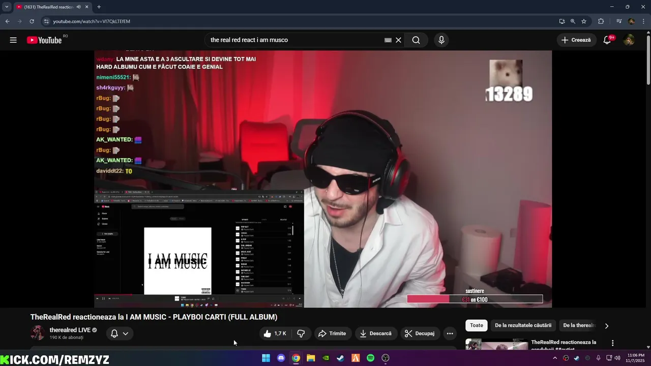Open the media controls icon in Chrome
The height and width of the screenshot is (366, 651).
point(619,21)
